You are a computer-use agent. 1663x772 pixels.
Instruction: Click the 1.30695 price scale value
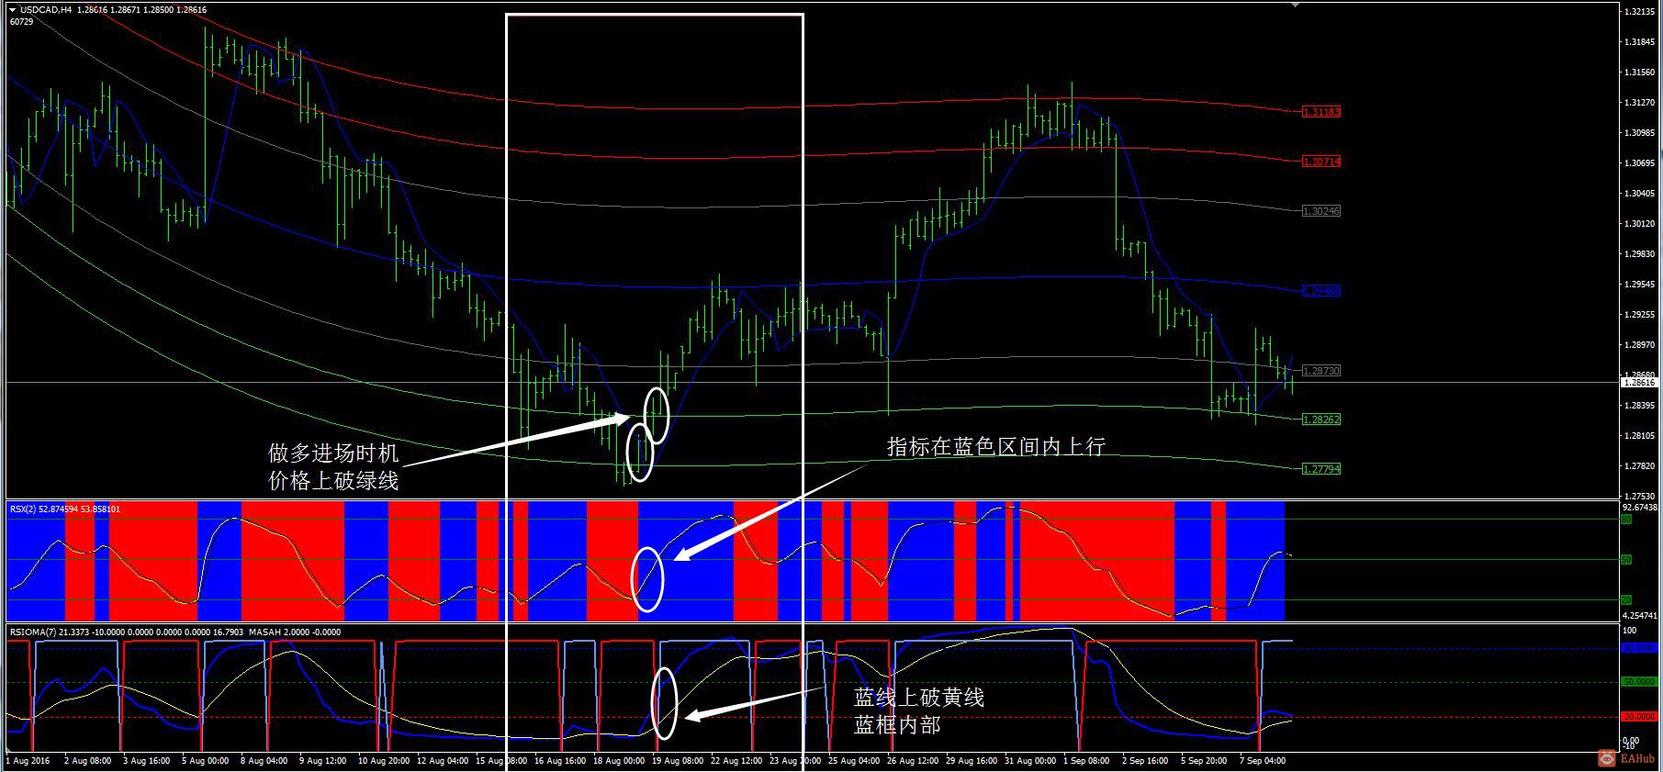click(x=1640, y=163)
